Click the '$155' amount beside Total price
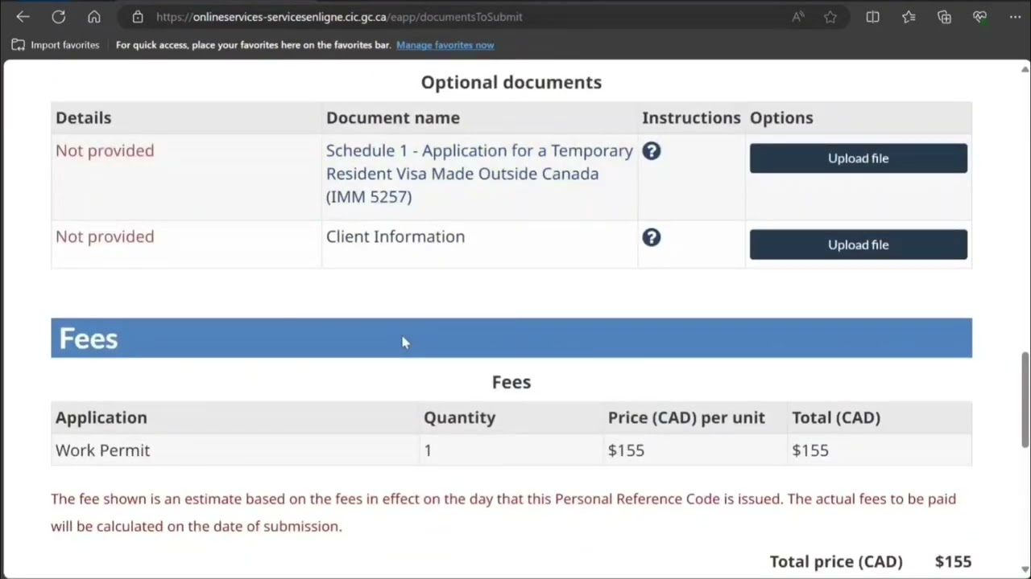 [x=954, y=561]
